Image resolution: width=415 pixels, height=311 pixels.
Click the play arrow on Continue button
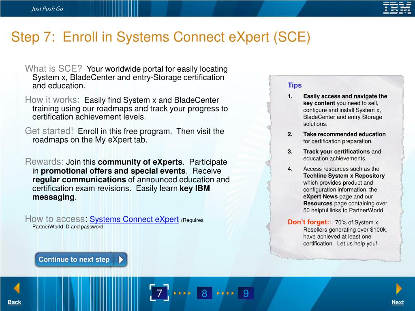click(121, 260)
